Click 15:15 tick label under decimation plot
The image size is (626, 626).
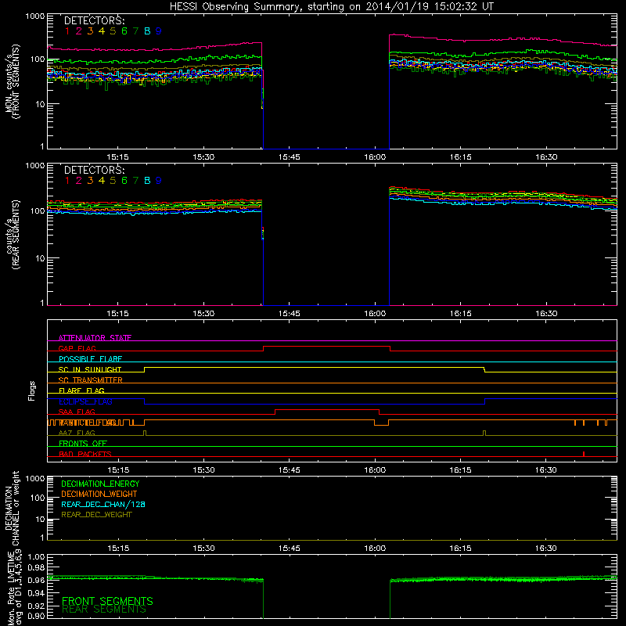118,549
